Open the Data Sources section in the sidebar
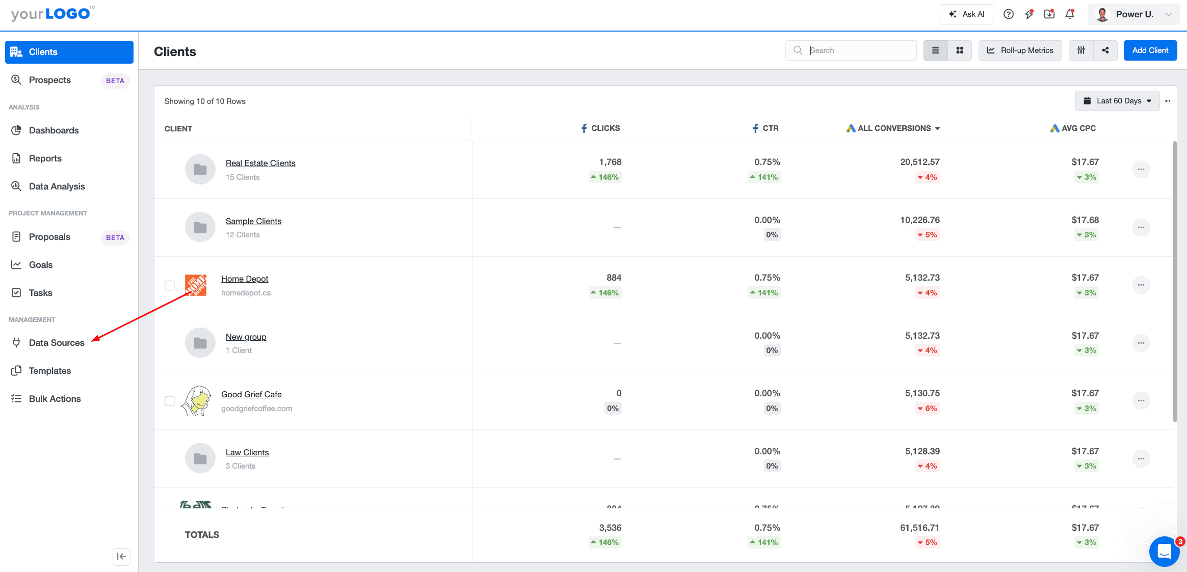 56,342
